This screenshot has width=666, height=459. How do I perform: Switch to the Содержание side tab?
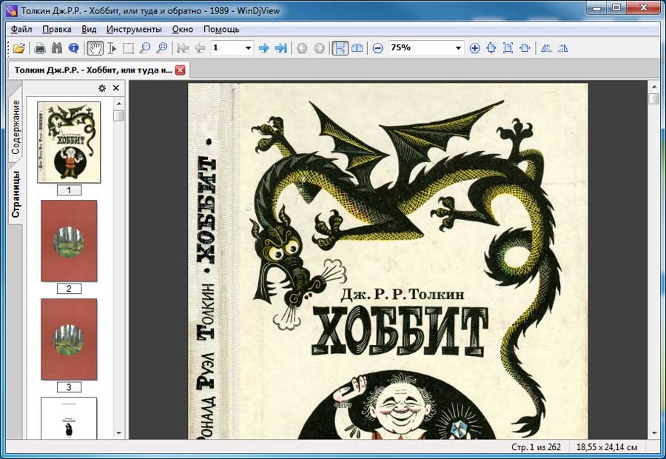pyautogui.click(x=16, y=127)
